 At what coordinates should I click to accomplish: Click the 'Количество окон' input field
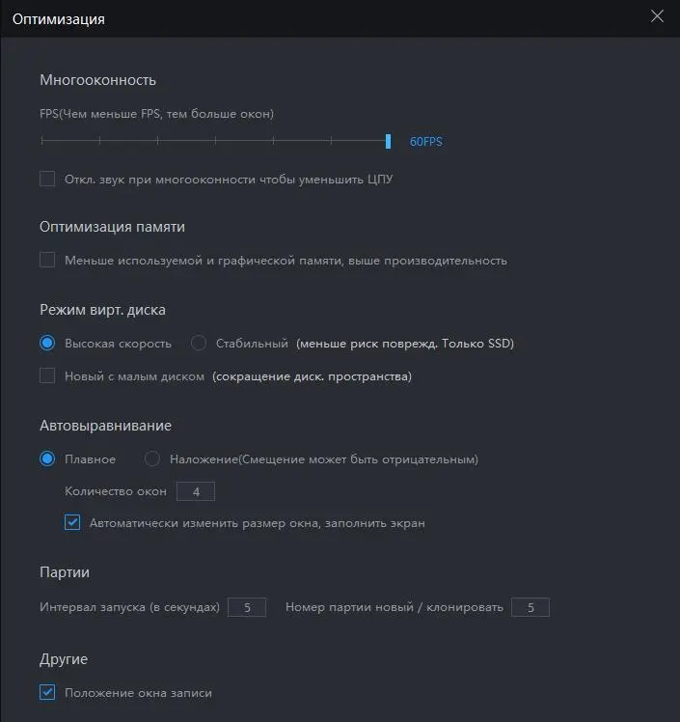pos(196,492)
